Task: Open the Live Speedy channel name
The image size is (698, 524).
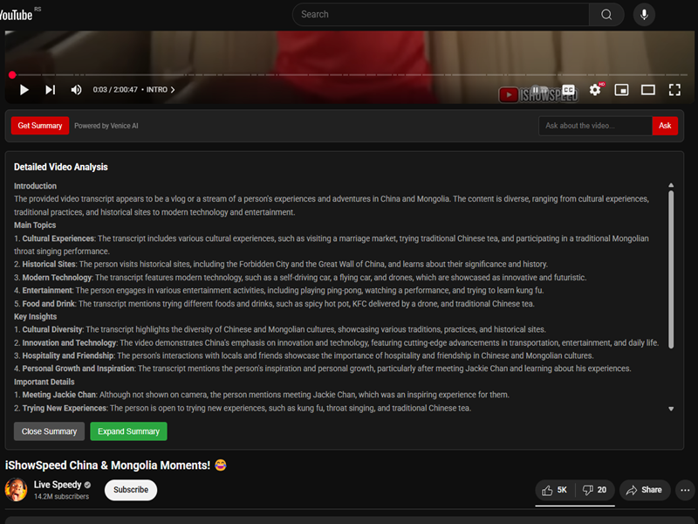Action: (x=58, y=485)
